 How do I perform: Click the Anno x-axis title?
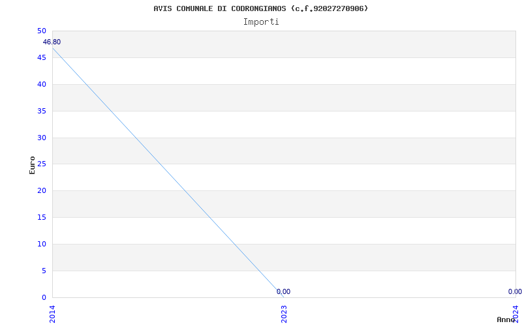506,319
